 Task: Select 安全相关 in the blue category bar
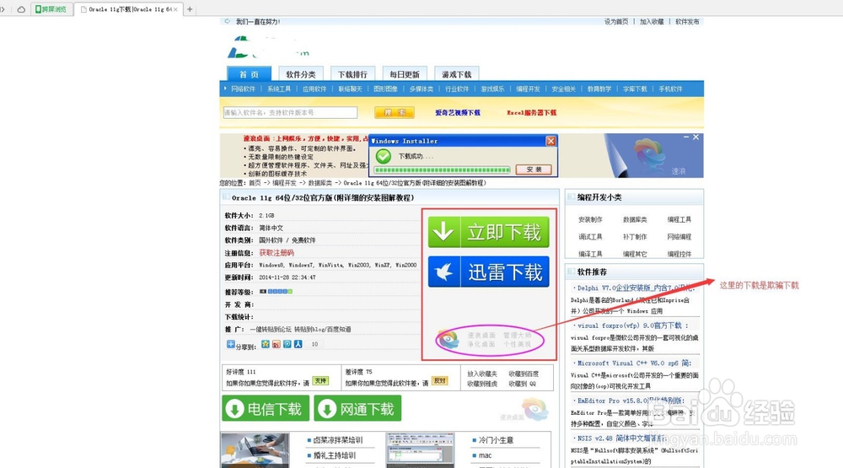[563, 89]
